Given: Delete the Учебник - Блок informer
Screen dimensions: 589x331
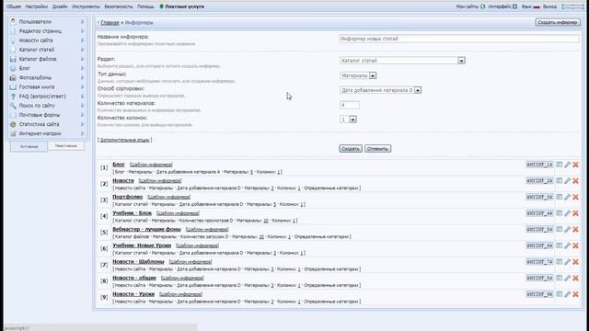Looking at the screenshot, I should point(575,213).
